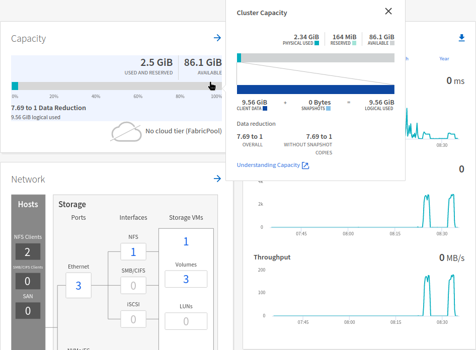Click the Network card title

(x=28, y=179)
